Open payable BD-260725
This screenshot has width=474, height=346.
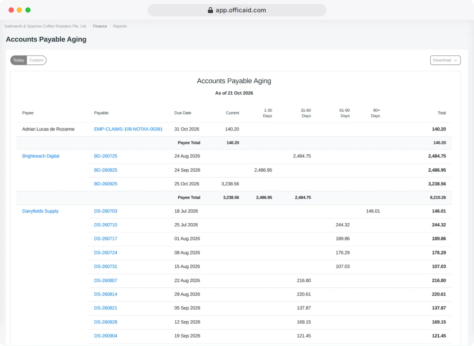click(106, 156)
